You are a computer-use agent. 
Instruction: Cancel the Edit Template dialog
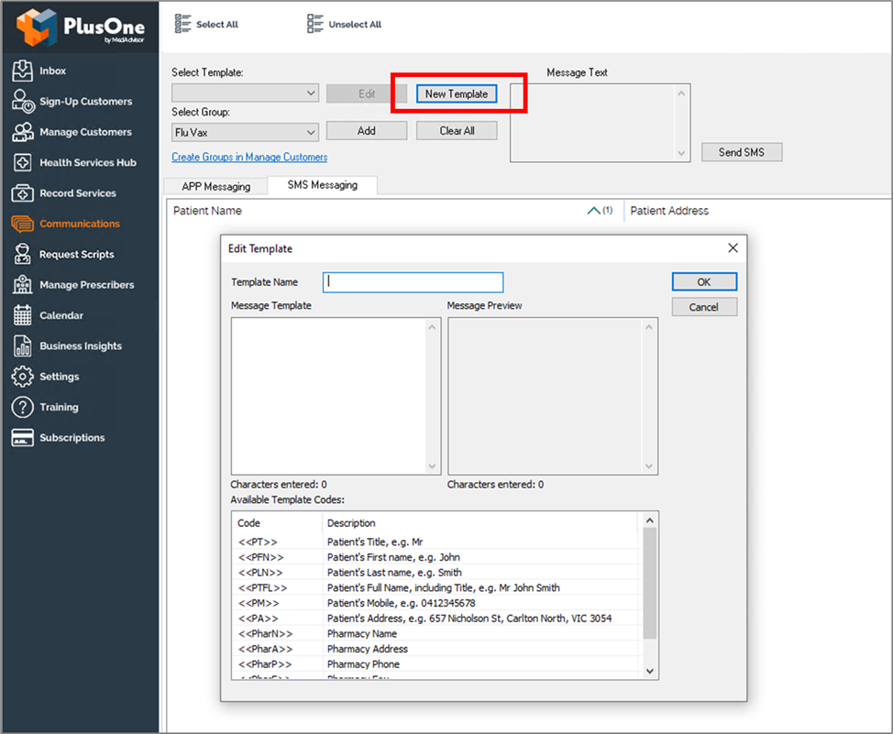pyautogui.click(x=704, y=307)
